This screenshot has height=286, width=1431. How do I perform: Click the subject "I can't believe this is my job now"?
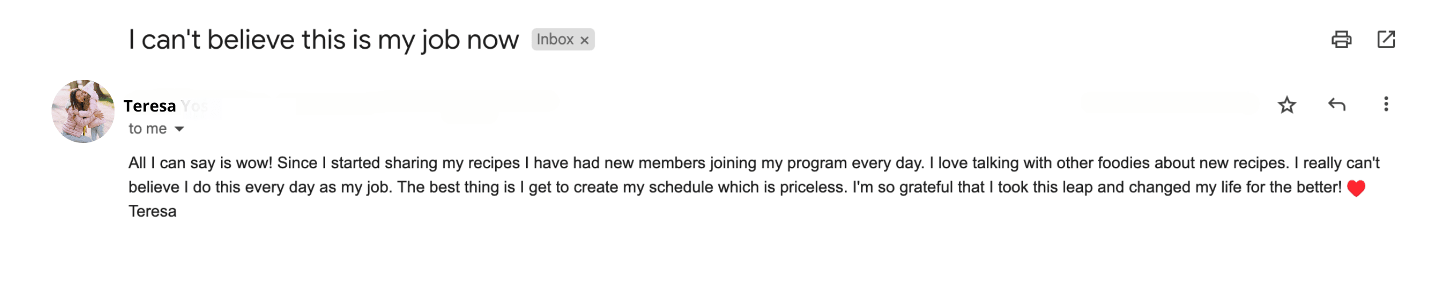point(323,40)
